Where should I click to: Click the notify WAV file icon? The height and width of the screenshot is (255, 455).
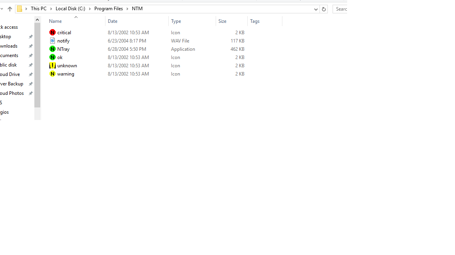[x=53, y=41]
